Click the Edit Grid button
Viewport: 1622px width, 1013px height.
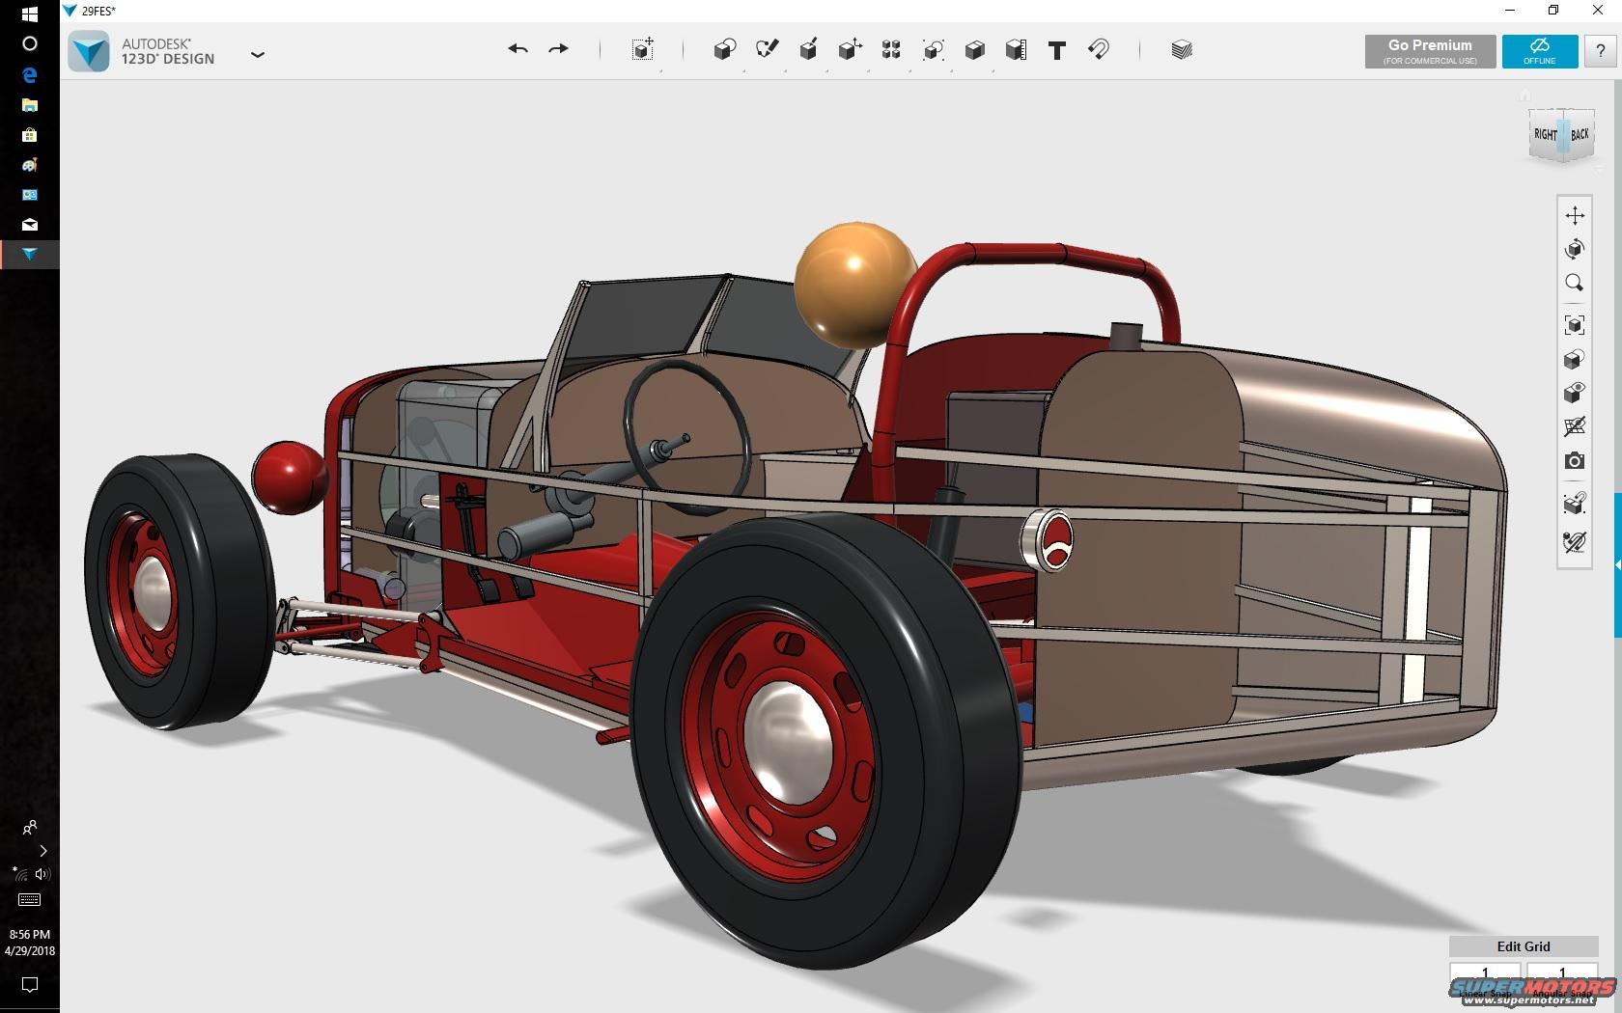pos(1523,946)
